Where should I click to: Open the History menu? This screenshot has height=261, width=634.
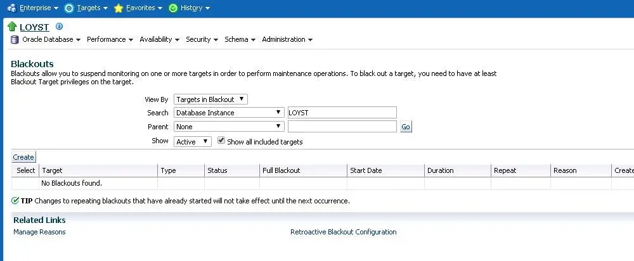pyautogui.click(x=195, y=8)
